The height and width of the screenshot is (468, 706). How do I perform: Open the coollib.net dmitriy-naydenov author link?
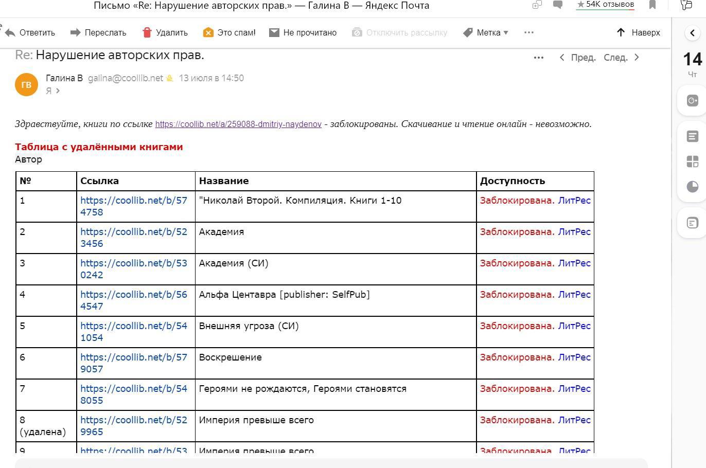(238, 124)
